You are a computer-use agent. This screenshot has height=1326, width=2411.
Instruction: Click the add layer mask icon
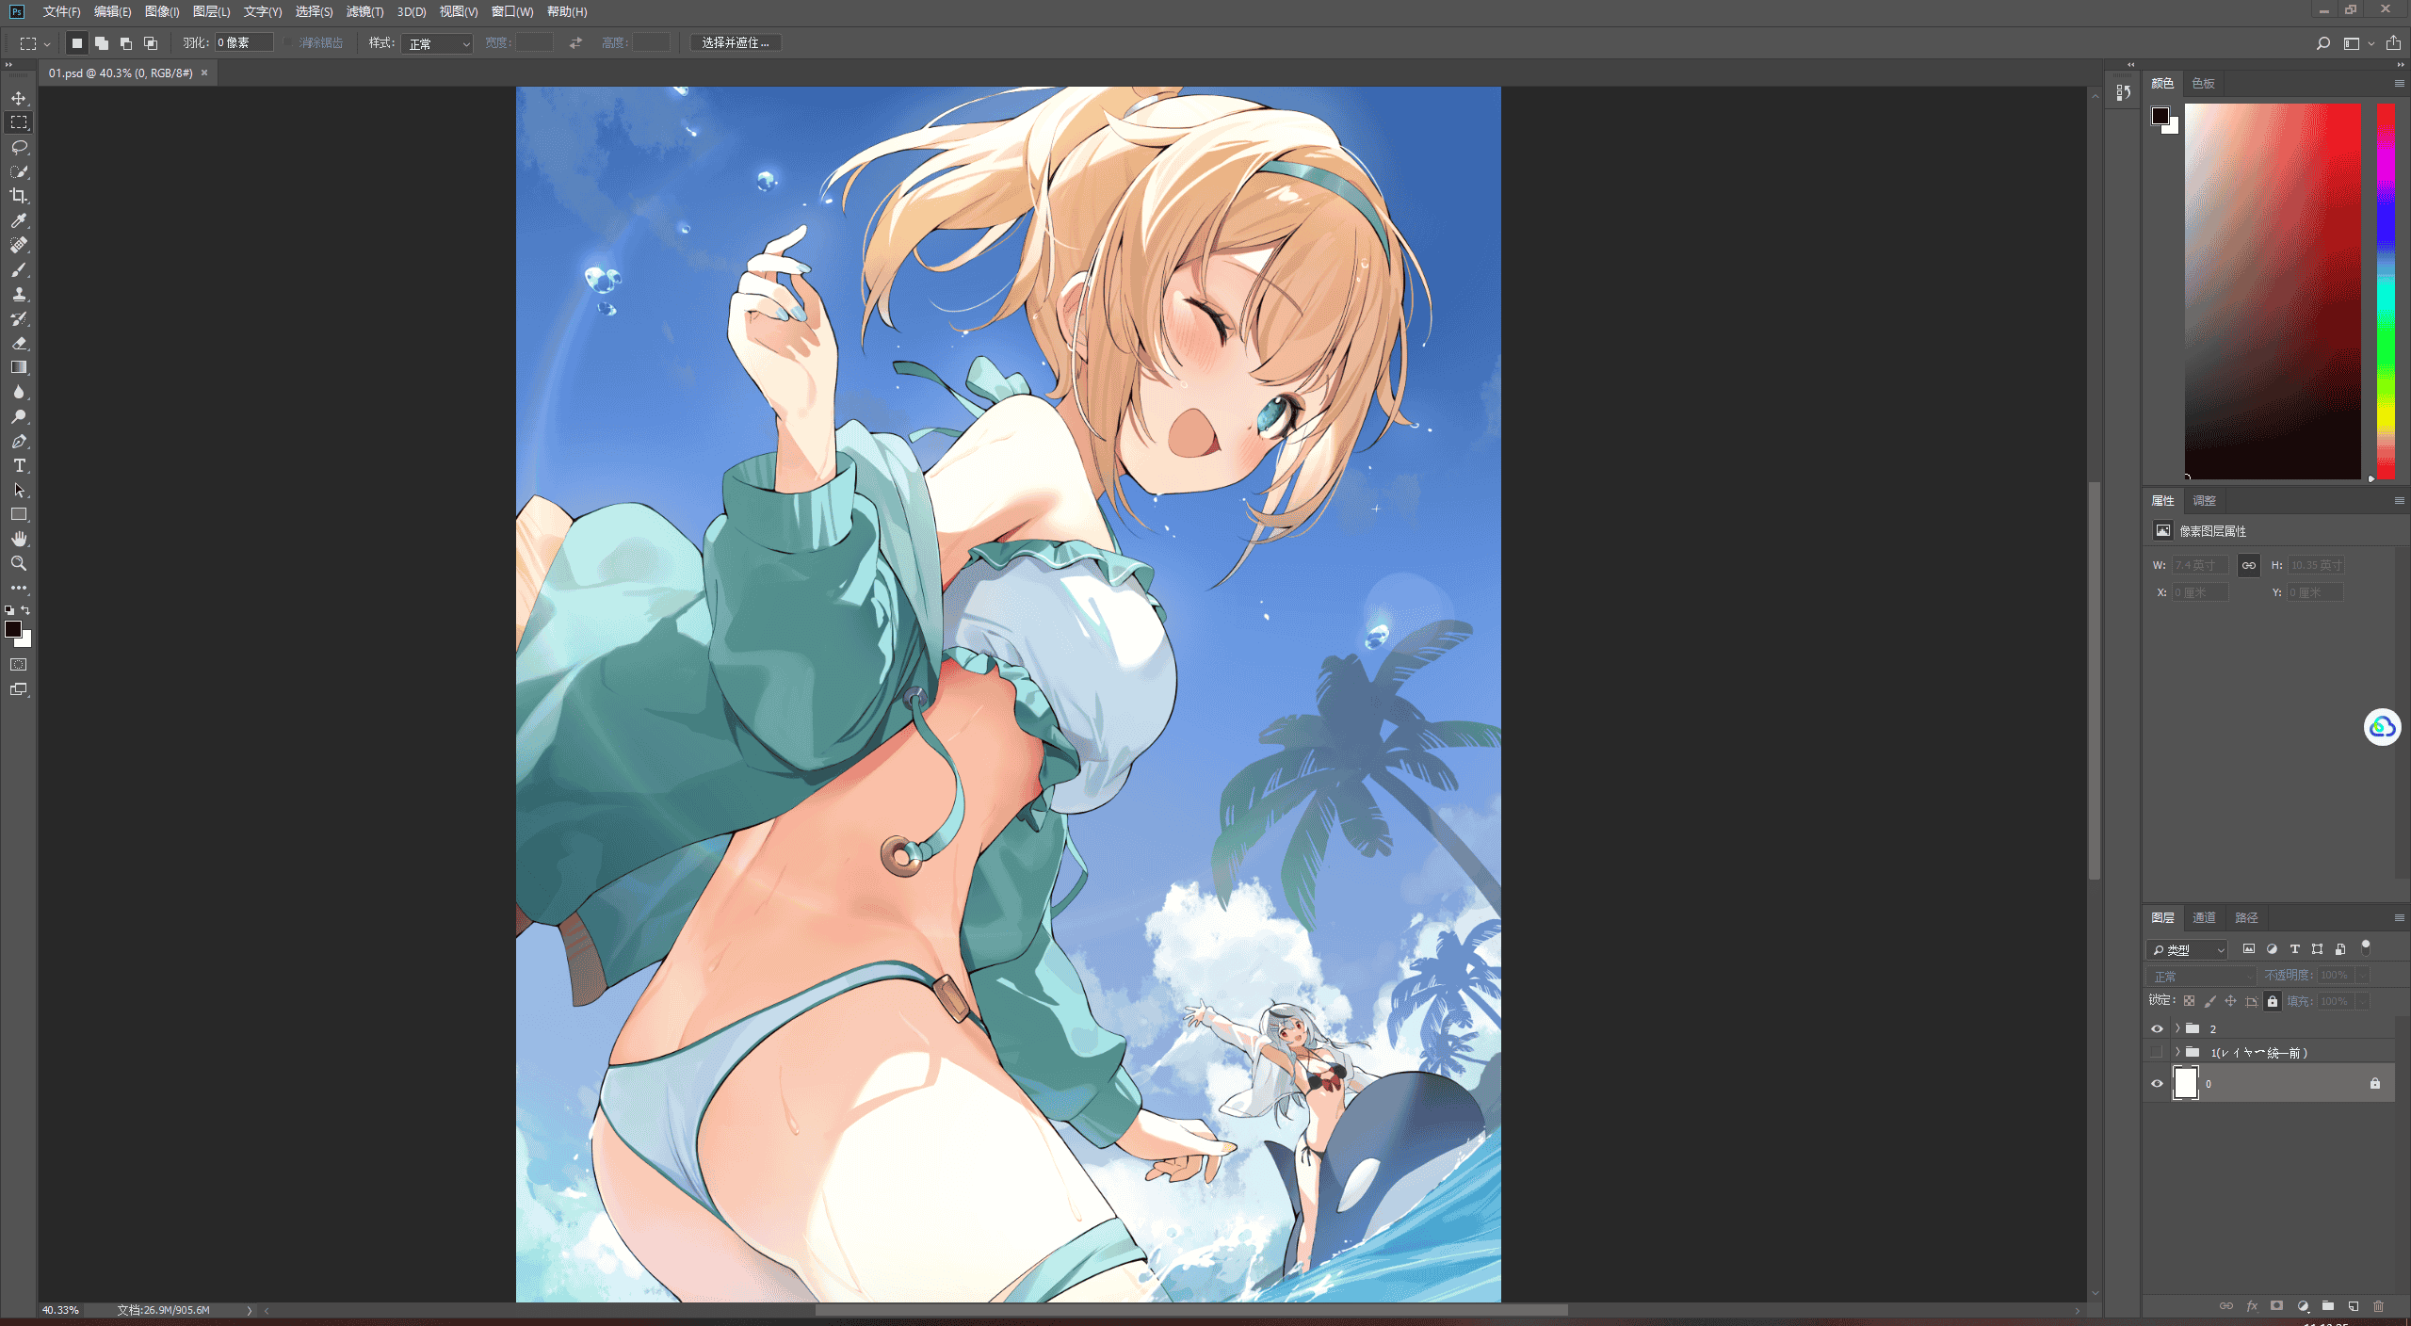click(2276, 1306)
